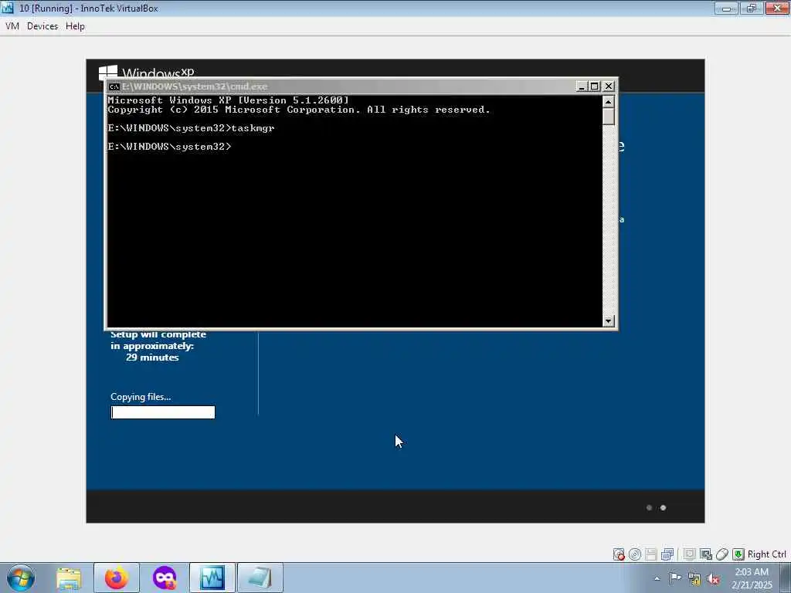
Task: Click the Right Ctrl host key label
Action: point(766,554)
